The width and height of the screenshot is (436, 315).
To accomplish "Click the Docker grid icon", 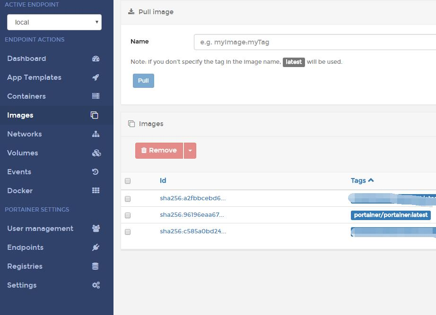I will 96,190.
